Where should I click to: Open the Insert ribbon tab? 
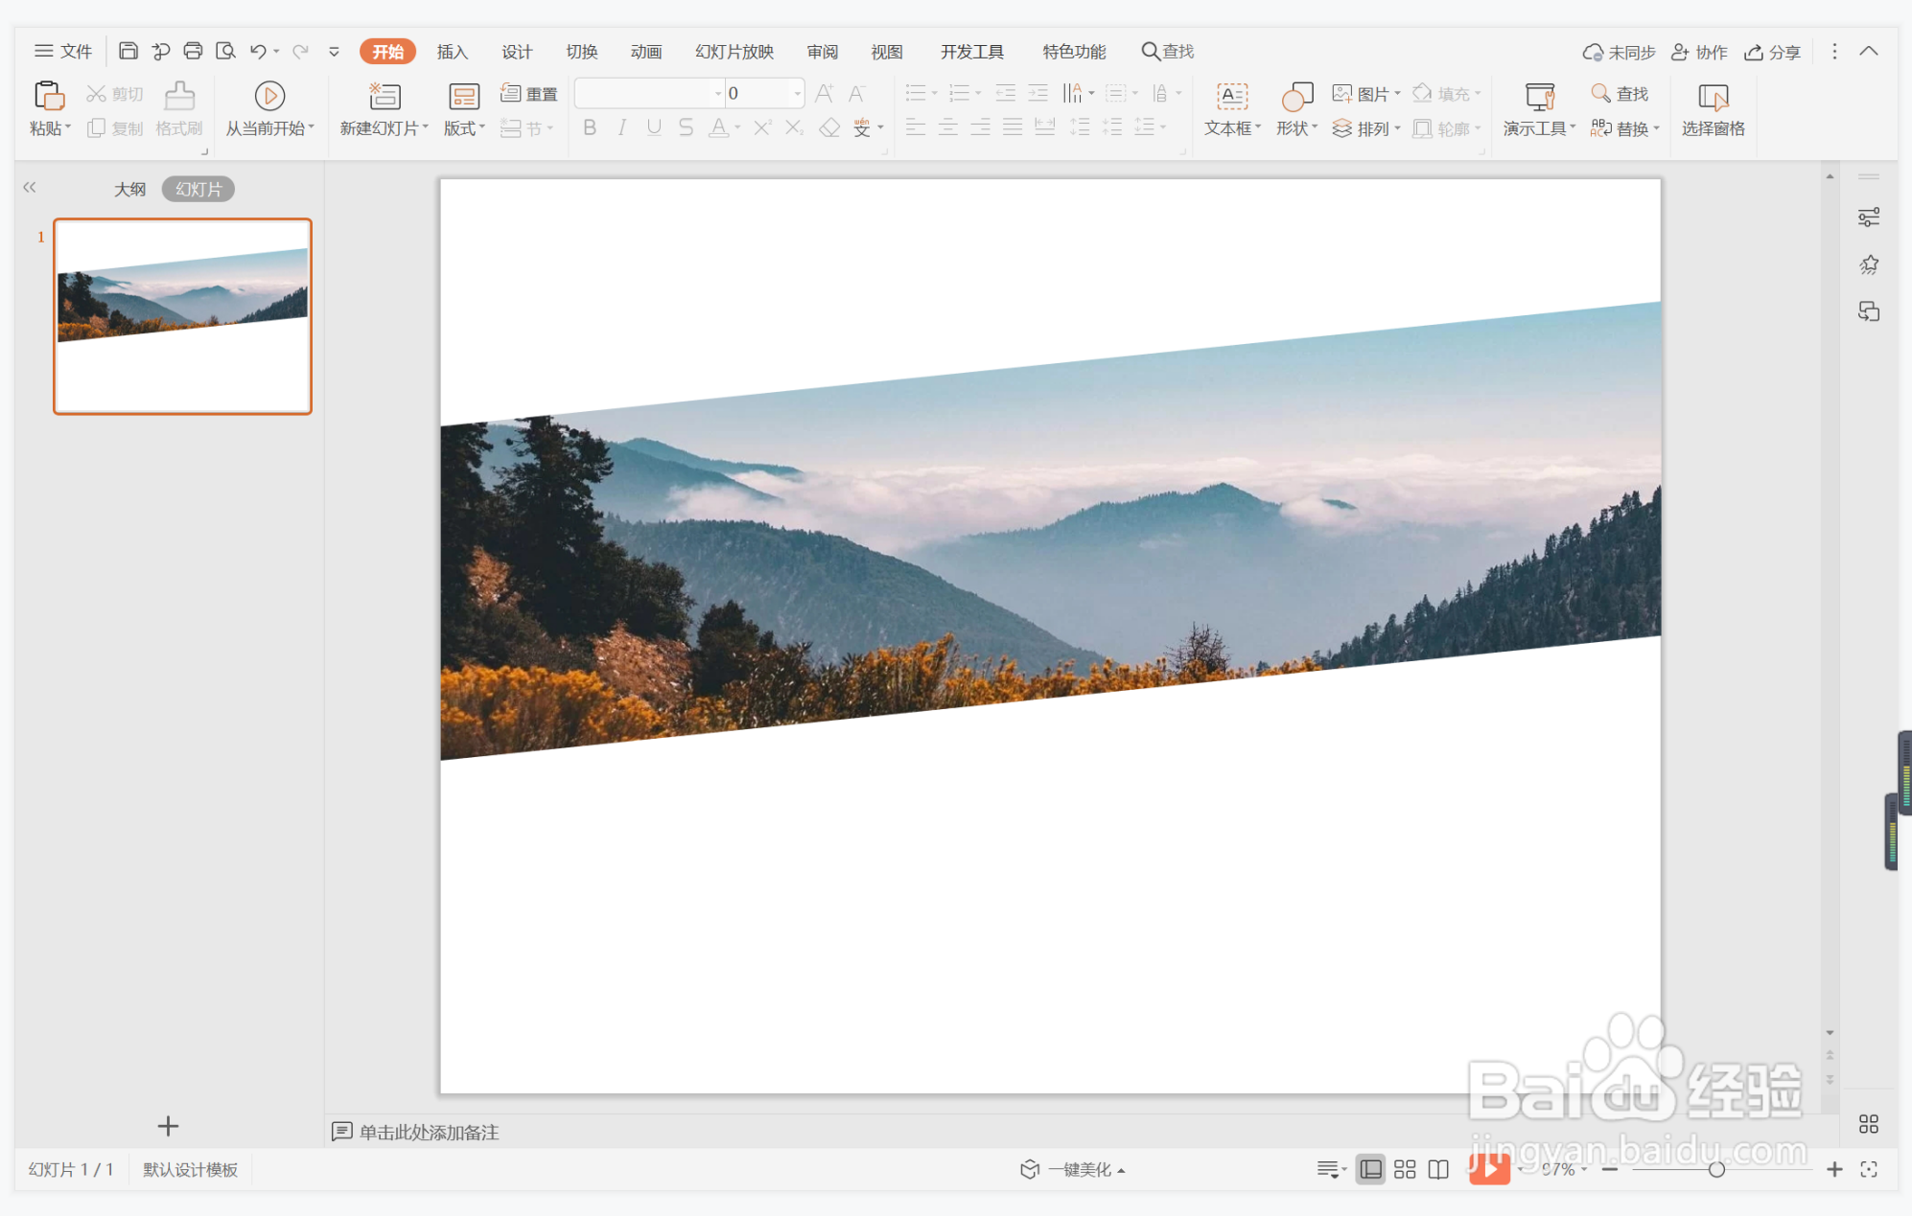pyautogui.click(x=452, y=52)
